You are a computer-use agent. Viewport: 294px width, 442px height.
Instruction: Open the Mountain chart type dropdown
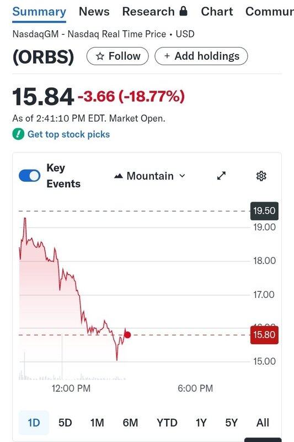coord(149,176)
